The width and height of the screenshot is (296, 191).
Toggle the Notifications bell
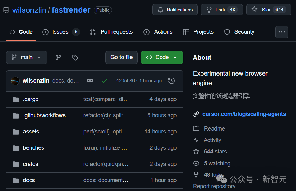175,10
